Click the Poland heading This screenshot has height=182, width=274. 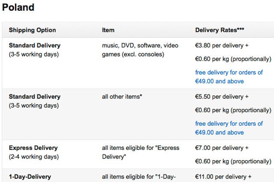click(18, 7)
